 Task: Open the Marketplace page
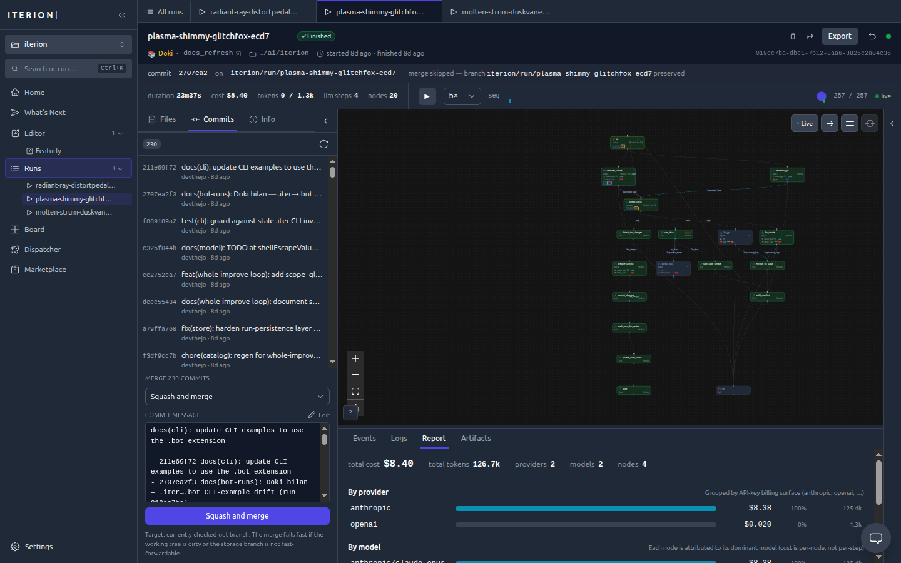pyautogui.click(x=69, y=270)
